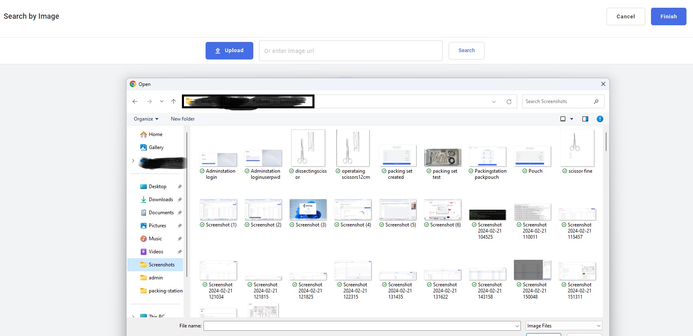Focus the image url input field
The height and width of the screenshot is (336, 693).
pyautogui.click(x=351, y=51)
